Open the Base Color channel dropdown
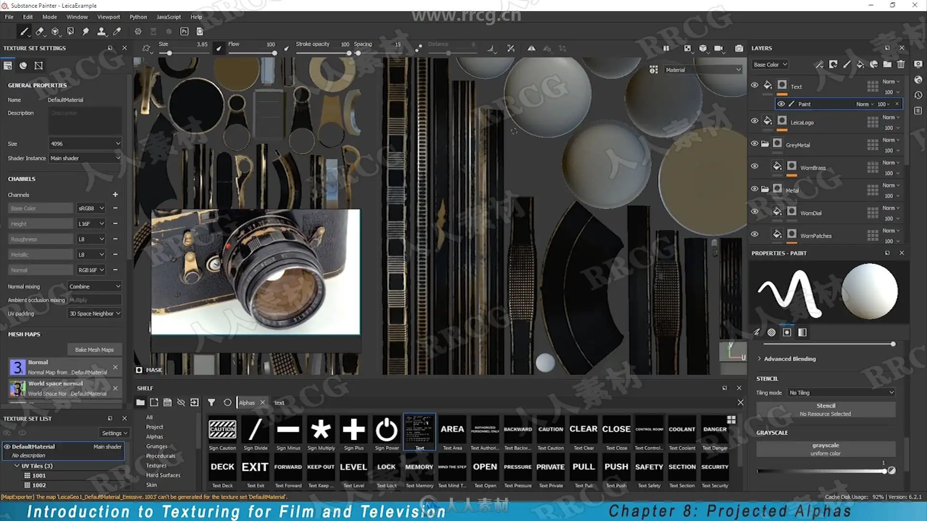The image size is (927, 521). tap(771, 64)
